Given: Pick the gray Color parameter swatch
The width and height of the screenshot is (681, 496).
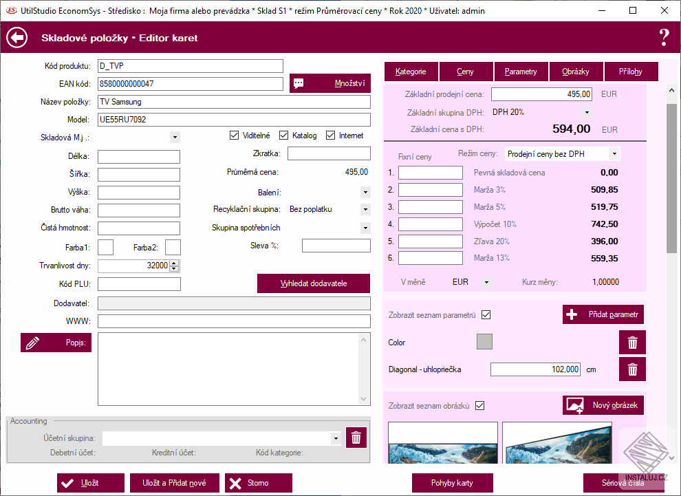Looking at the screenshot, I should coord(485,342).
